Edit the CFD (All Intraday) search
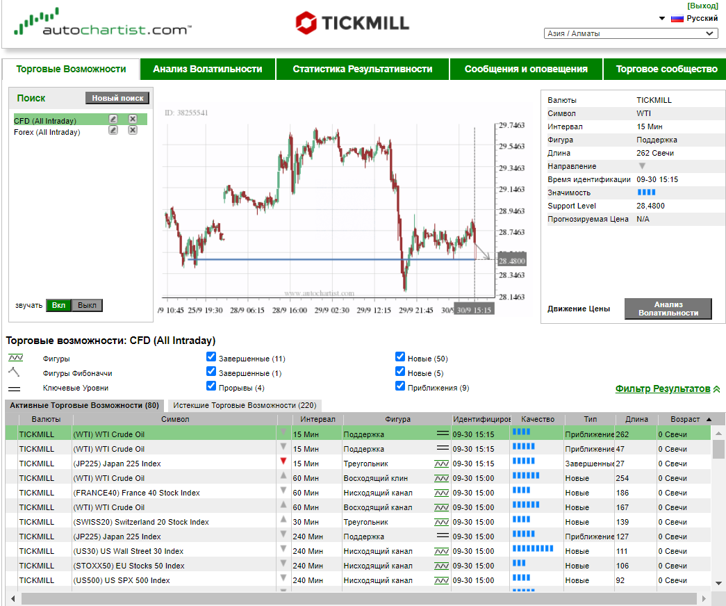Screen dimensions: 726x606 (113, 119)
